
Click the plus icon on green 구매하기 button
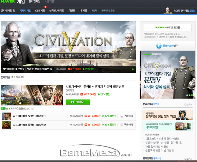(72, 102)
